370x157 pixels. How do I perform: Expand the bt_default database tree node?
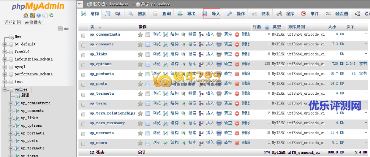coord(5,44)
